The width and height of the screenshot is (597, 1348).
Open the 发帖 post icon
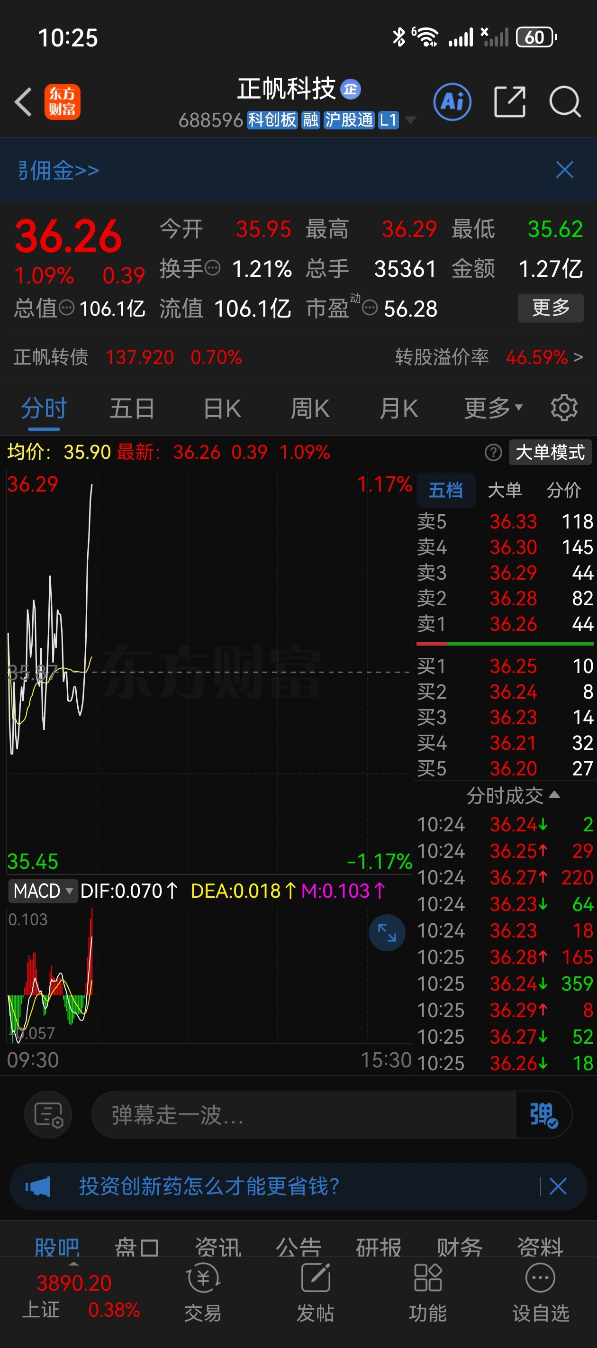pos(316,1292)
